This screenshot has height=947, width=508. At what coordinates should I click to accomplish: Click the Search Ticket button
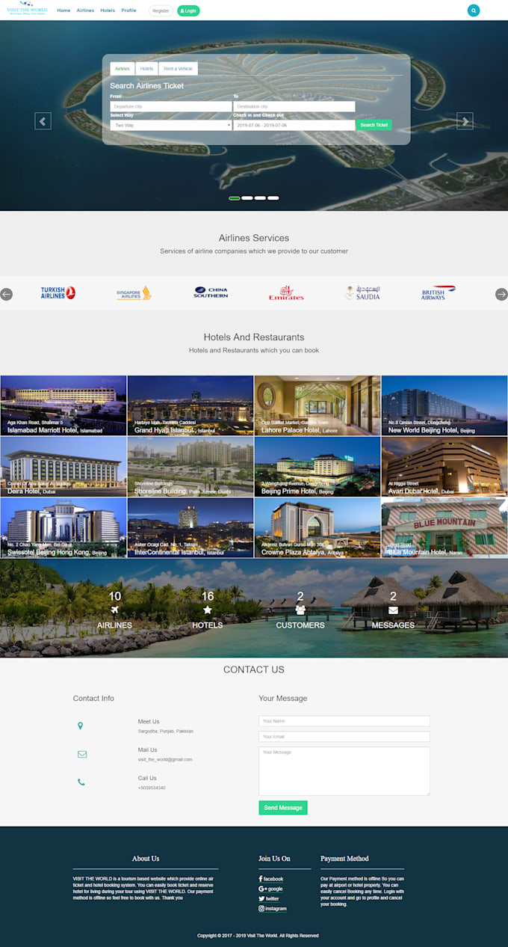click(374, 125)
